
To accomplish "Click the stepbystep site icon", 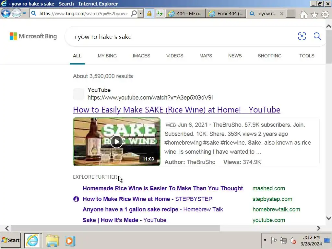I will click(x=76, y=199).
